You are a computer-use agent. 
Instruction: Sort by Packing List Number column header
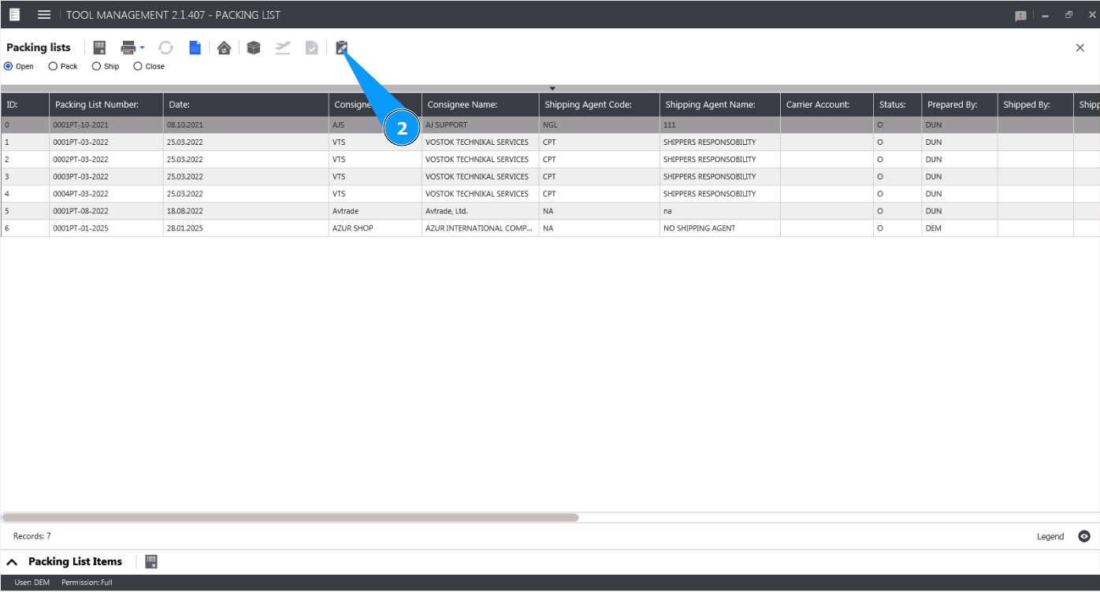106,105
